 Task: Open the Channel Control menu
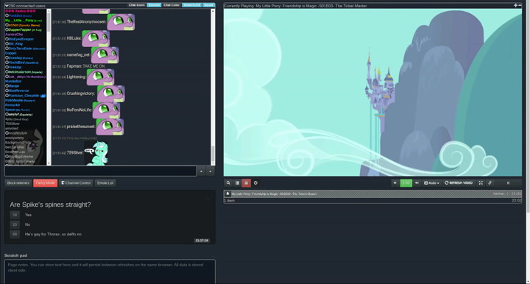coord(76,182)
